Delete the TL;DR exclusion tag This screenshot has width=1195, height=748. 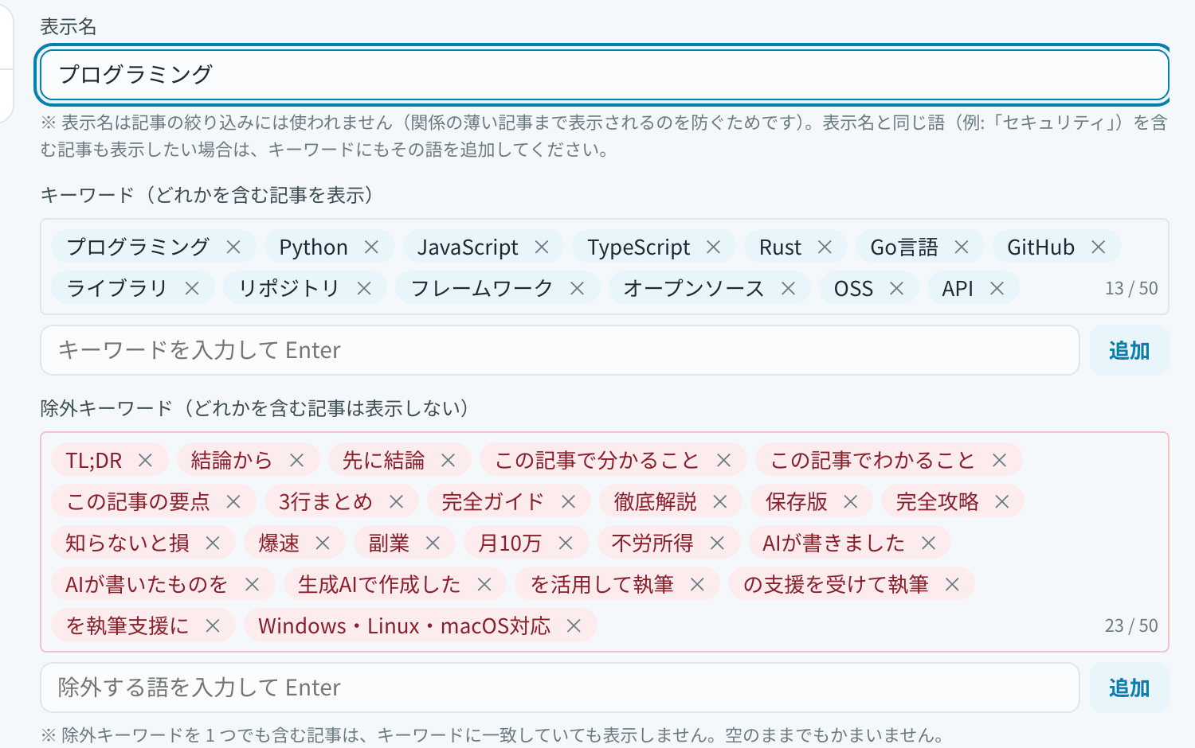tap(145, 460)
